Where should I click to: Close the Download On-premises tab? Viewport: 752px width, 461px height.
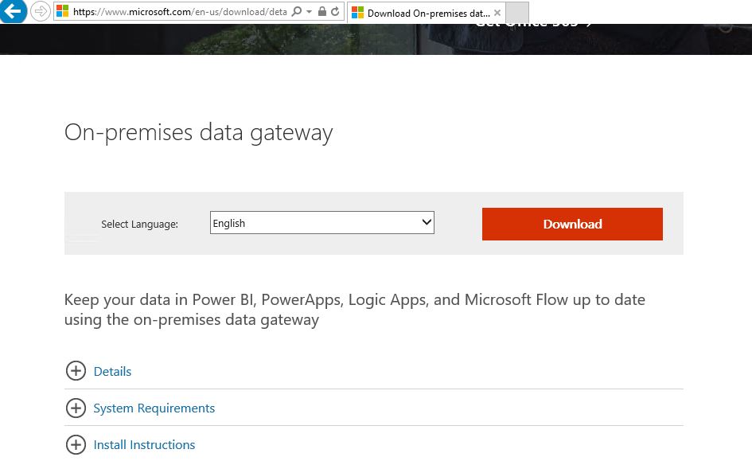(497, 13)
